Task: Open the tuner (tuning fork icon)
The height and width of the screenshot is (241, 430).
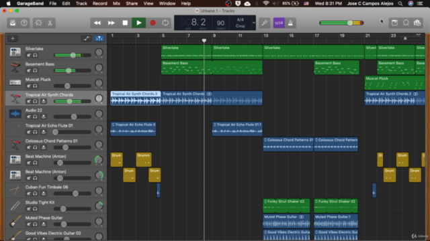Action: point(265,23)
